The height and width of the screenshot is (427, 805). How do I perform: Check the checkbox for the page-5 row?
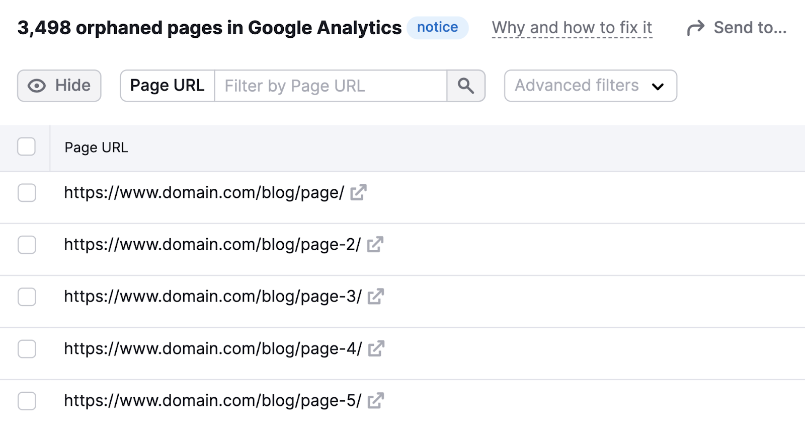point(27,401)
